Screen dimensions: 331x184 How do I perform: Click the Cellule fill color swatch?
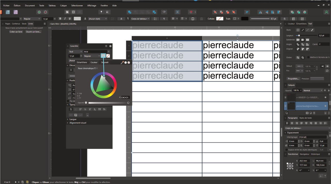220,19
